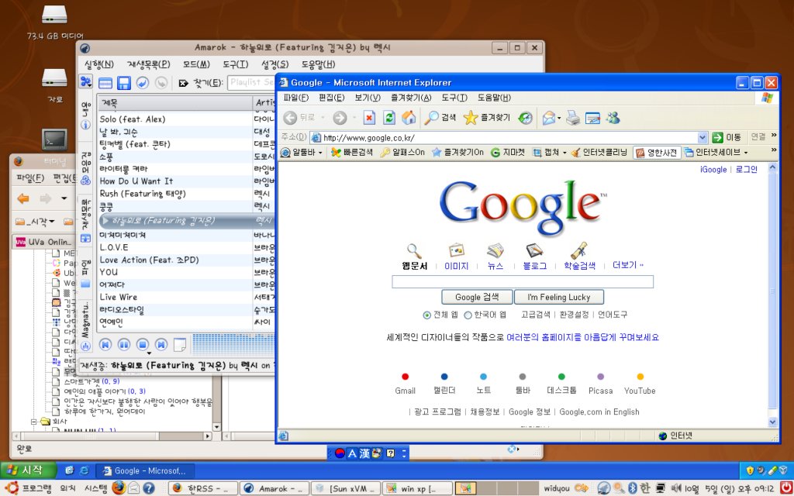The height and width of the screenshot is (496, 794).
Task: Open the Amarok add-media dropdown icon
Action: click(85, 82)
